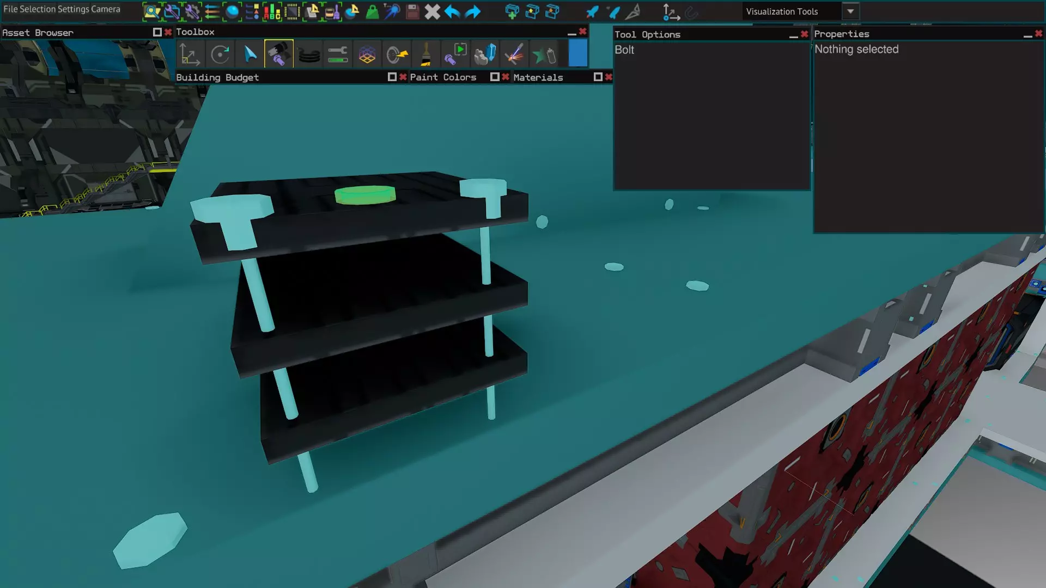1046x588 pixels.
Task: Click the Save floppy disk icon
Action: [412, 11]
